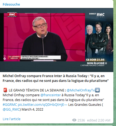Click the white G logo in the image

[x=5, y=59]
